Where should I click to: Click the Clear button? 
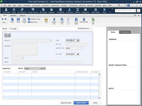point(95,103)
